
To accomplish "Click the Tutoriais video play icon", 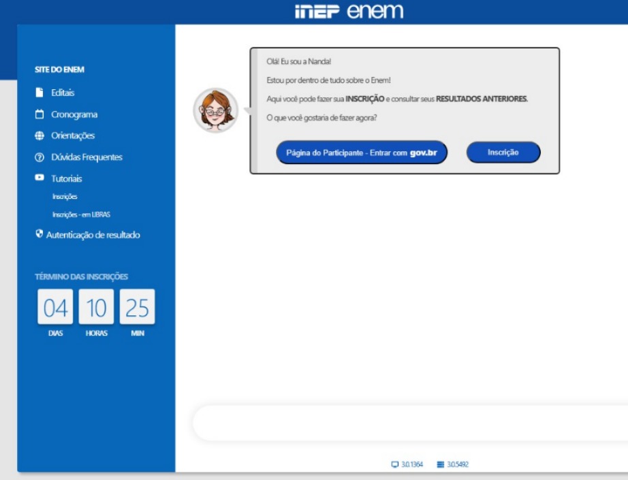I will pyautogui.click(x=40, y=178).
